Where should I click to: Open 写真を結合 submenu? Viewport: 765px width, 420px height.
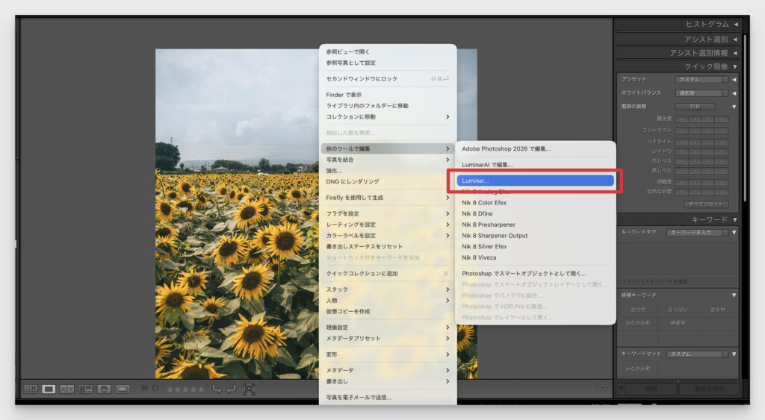tap(388, 160)
